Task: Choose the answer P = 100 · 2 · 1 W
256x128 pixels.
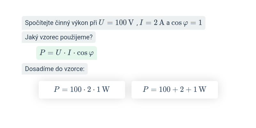Action: coord(82,90)
